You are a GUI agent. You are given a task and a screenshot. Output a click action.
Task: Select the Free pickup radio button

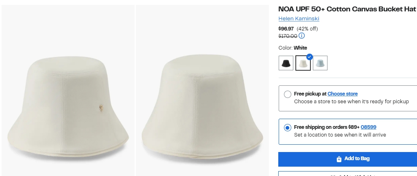(288, 94)
